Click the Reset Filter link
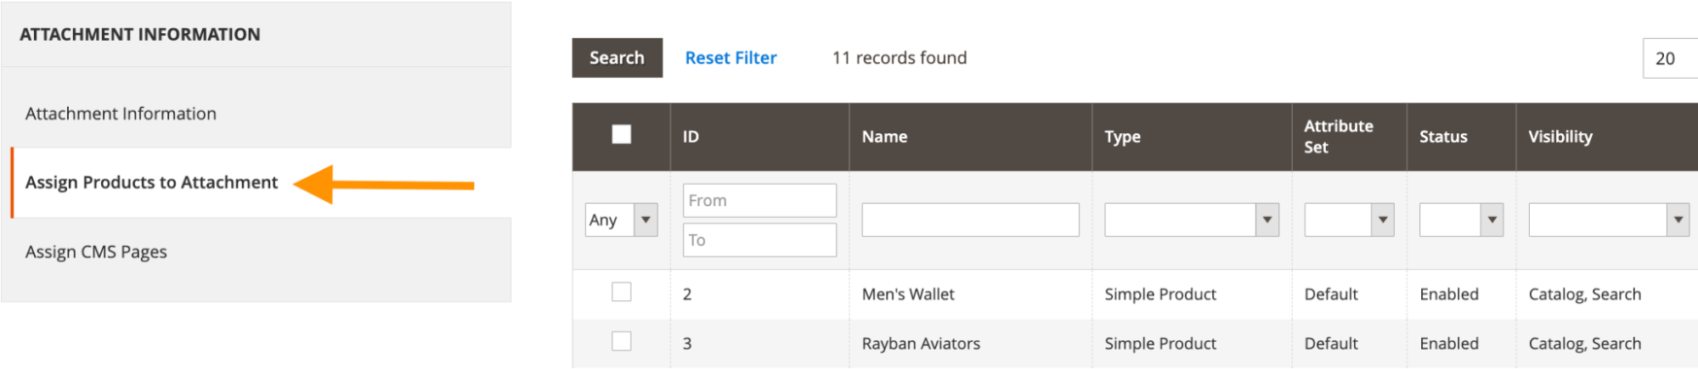This screenshot has width=1698, height=369. (x=731, y=58)
